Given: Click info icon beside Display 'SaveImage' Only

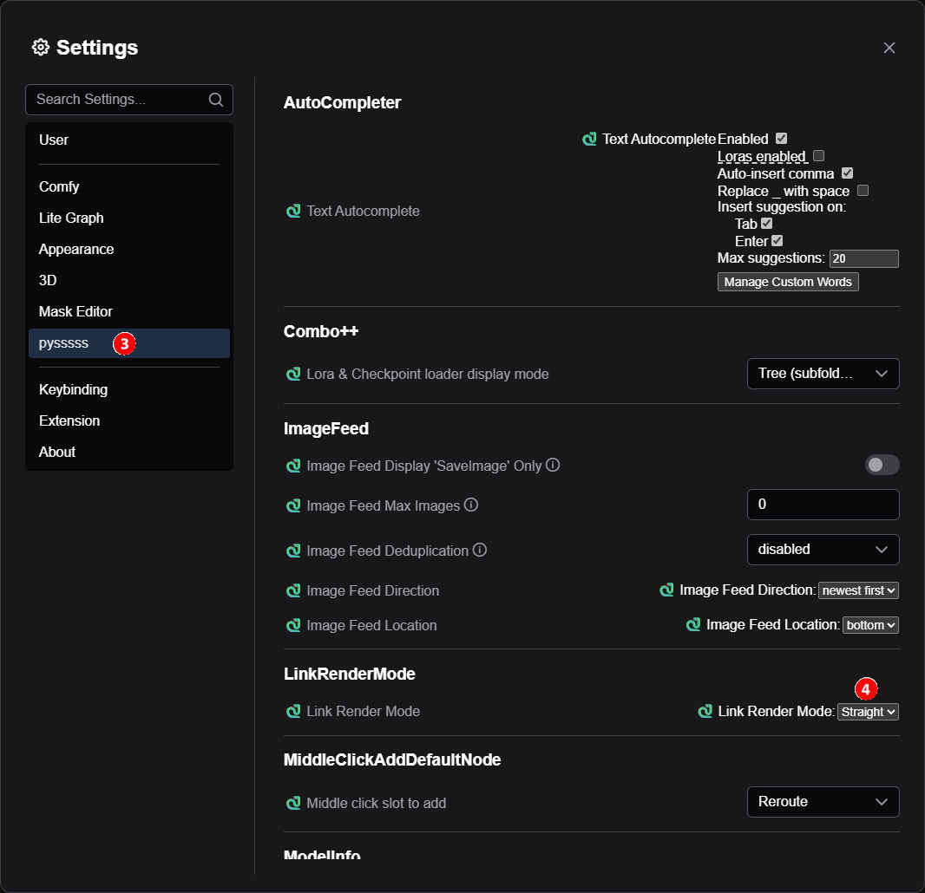Looking at the screenshot, I should [x=553, y=465].
